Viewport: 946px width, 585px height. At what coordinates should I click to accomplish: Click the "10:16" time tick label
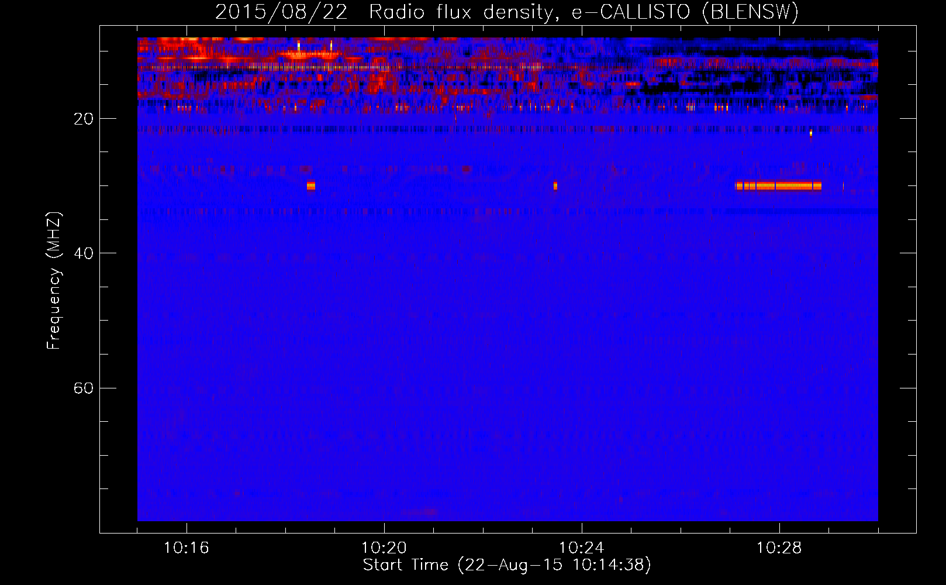click(x=187, y=548)
